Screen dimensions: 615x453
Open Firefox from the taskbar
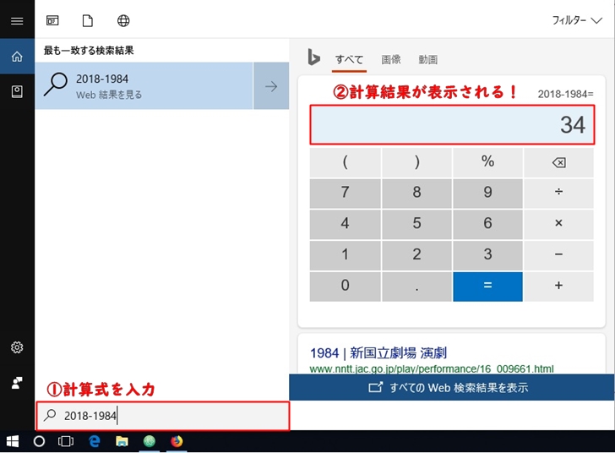point(177,441)
